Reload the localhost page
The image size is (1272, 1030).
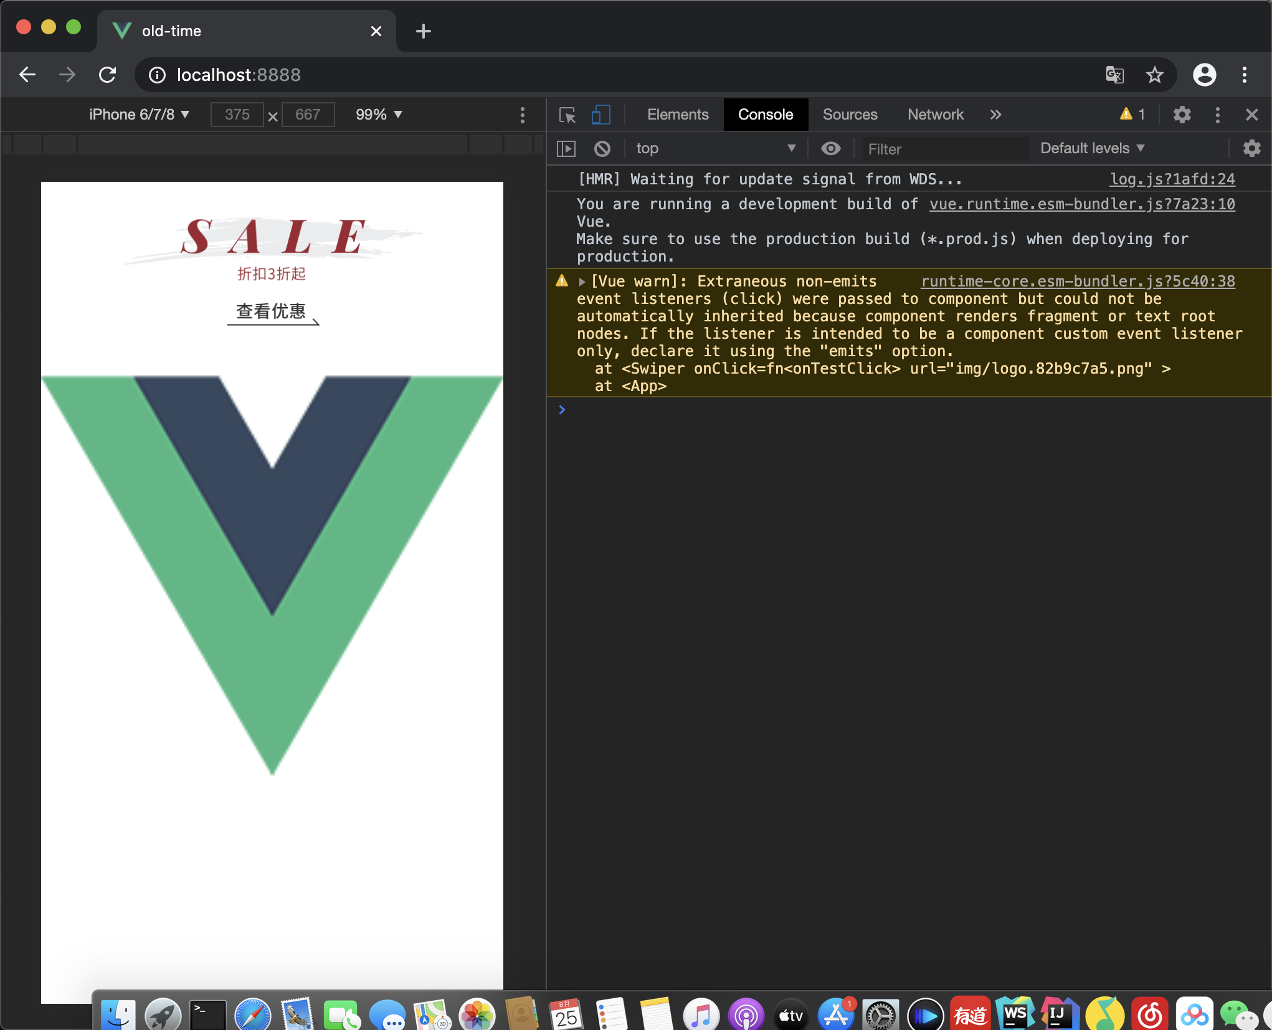(x=108, y=75)
